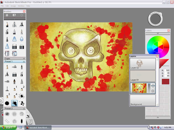Click the taskbar clock showing 9:51 PM
This screenshot has height=130, width=174.
click(168, 127)
